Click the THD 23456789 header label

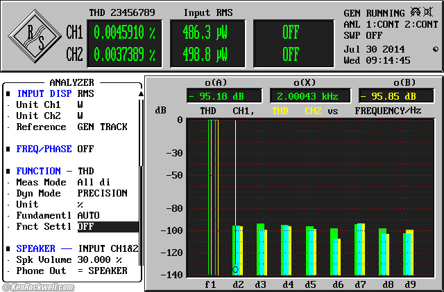(122, 12)
